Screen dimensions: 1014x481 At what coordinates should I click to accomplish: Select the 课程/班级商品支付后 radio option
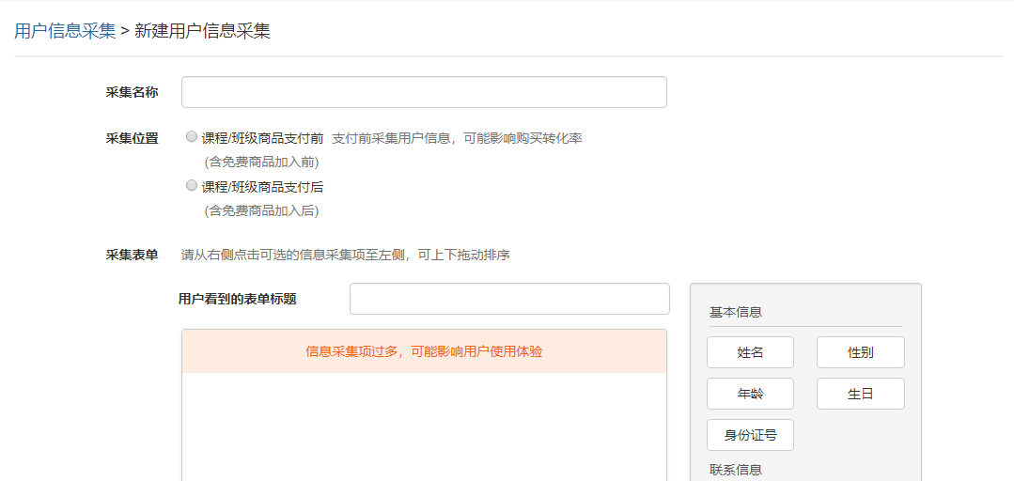tap(192, 185)
